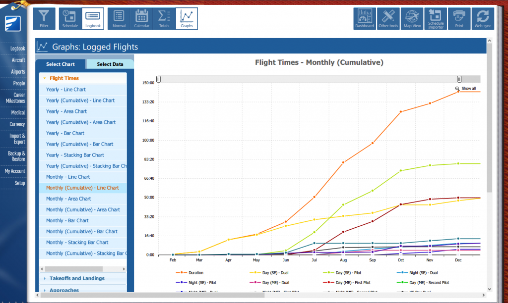
Task: Expand the Approaches section
Action: (x=64, y=290)
